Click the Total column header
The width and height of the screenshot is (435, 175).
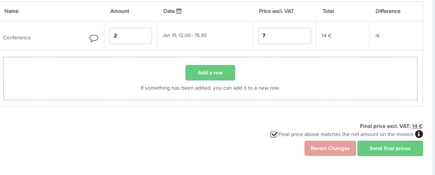pos(328,11)
